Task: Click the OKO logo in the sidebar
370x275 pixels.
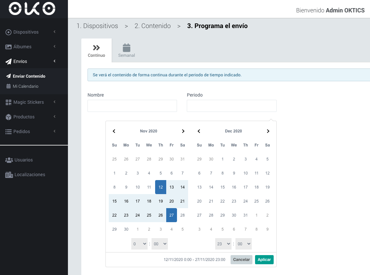Action: click(32, 9)
